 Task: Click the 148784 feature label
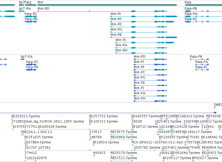[95, 137]
